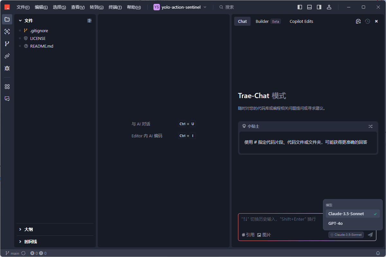Open the 查看(V) menu
The width and height of the screenshot is (386, 257).
pyautogui.click(x=78, y=7)
